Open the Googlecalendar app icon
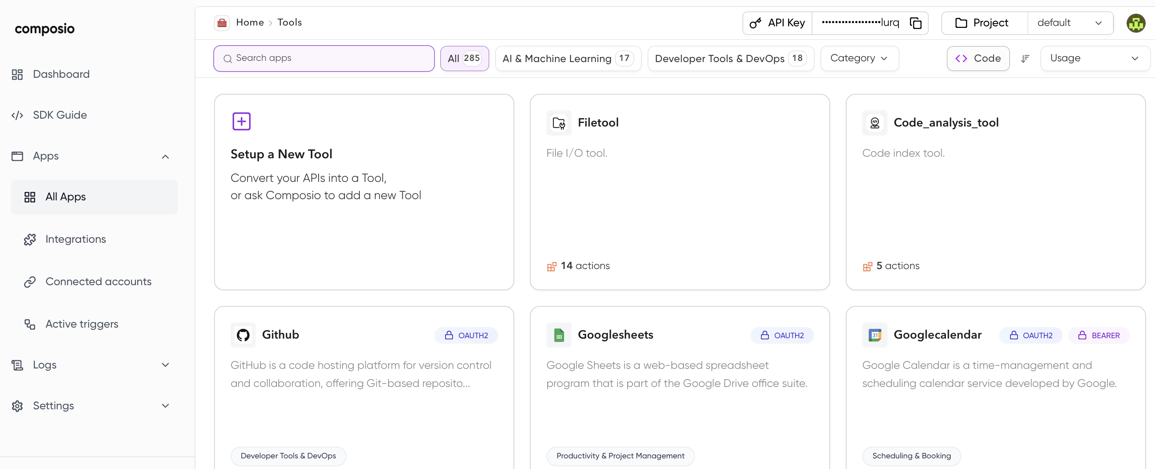The image size is (1155, 469). tap(874, 335)
